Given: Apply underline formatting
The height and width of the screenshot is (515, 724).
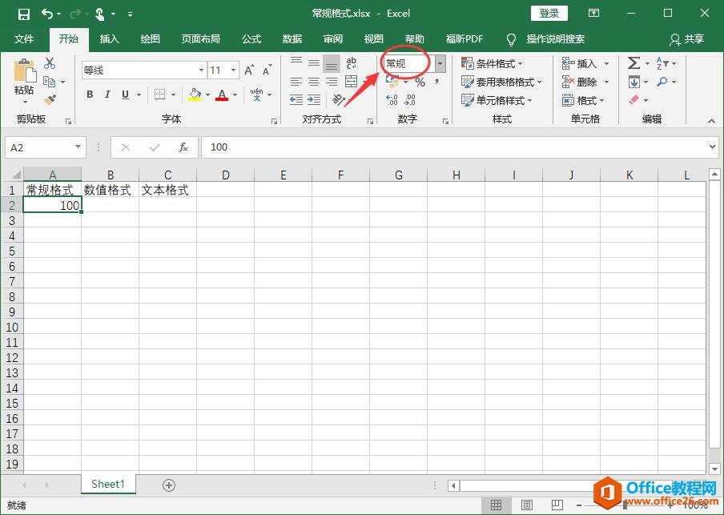Looking at the screenshot, I should pos(125,95).
